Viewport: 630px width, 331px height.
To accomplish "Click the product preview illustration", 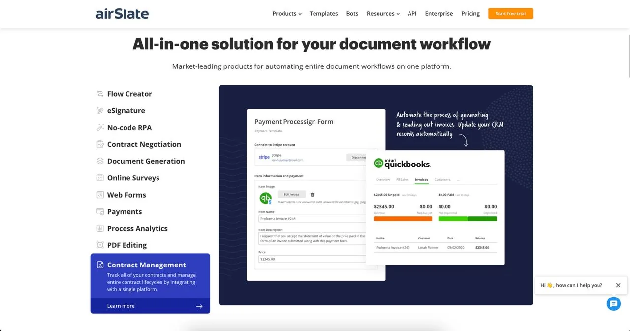I will 376,195.
